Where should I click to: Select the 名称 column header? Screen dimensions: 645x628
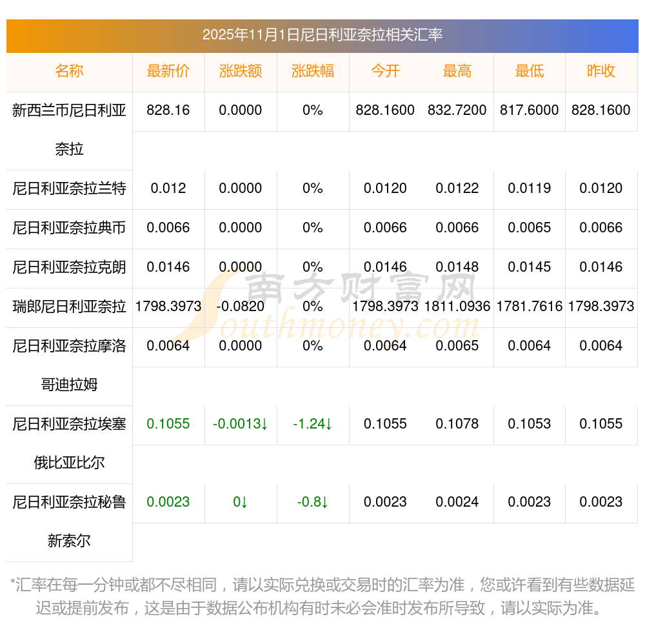69,72
